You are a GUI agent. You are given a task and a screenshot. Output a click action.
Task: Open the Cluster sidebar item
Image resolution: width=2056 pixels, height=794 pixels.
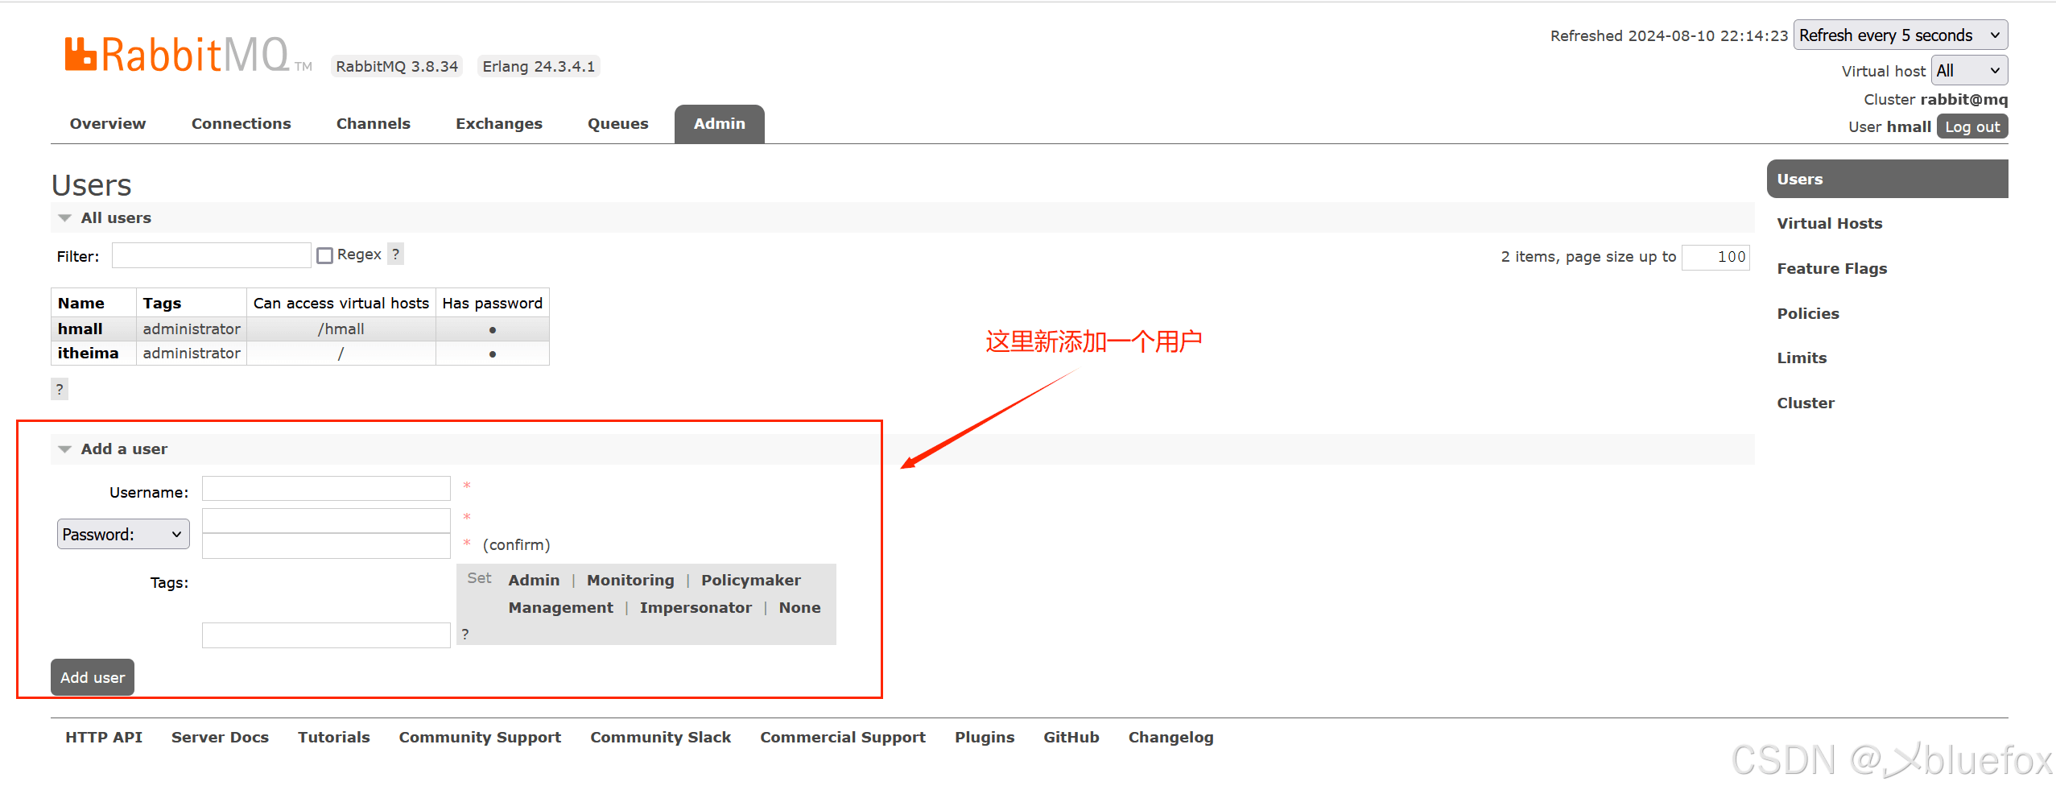1806,403
